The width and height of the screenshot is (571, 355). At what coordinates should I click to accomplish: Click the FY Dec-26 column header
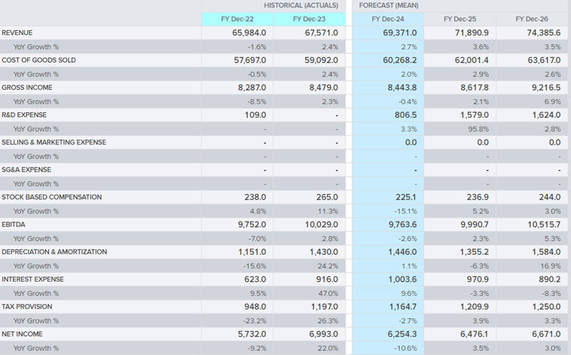532,19
